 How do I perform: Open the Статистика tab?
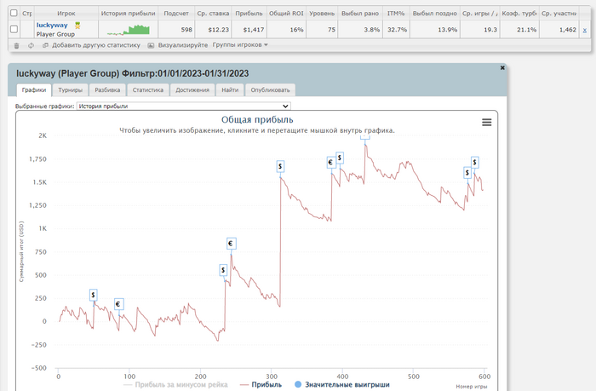pos(148,90)
